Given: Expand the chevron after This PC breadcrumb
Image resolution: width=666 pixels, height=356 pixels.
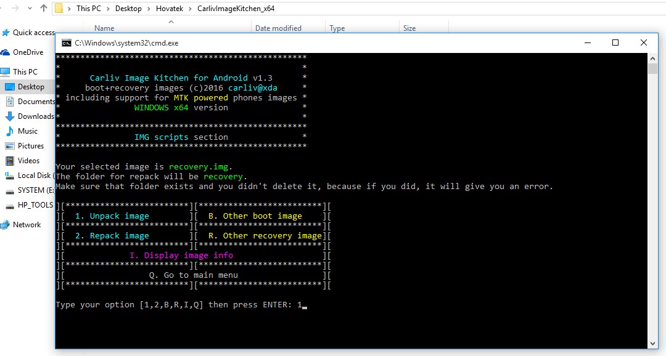Looking at the screenshot, I should [109, 9].
